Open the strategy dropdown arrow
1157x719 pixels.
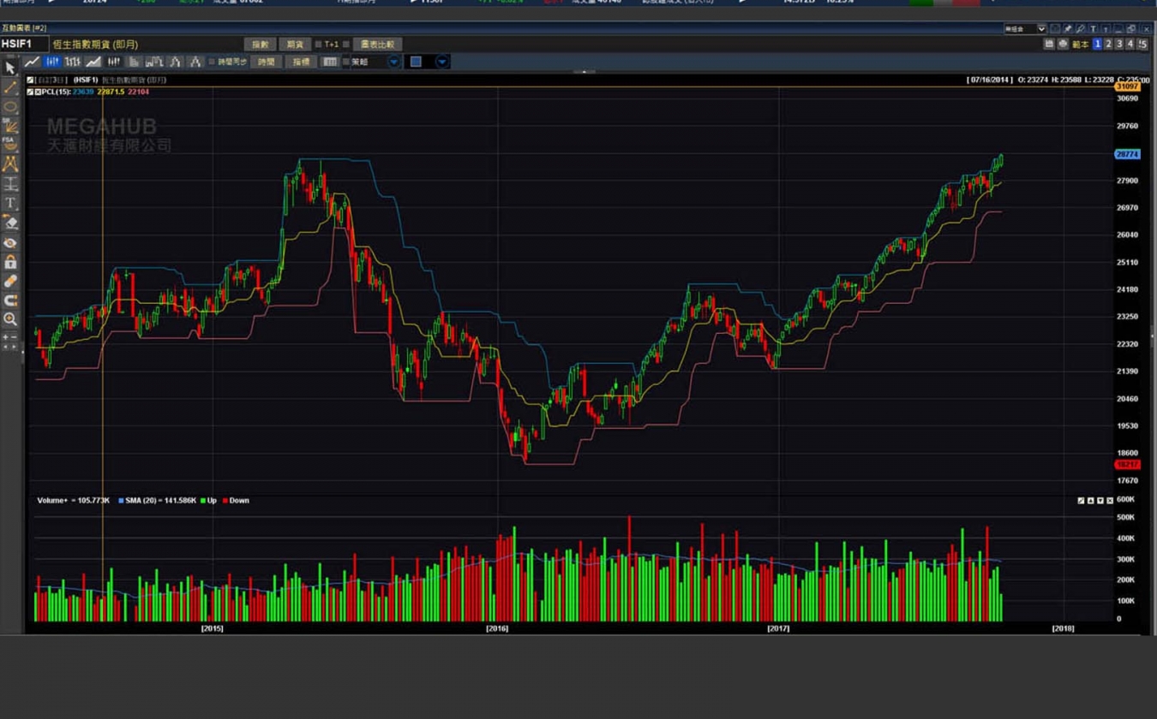[393, 62]
